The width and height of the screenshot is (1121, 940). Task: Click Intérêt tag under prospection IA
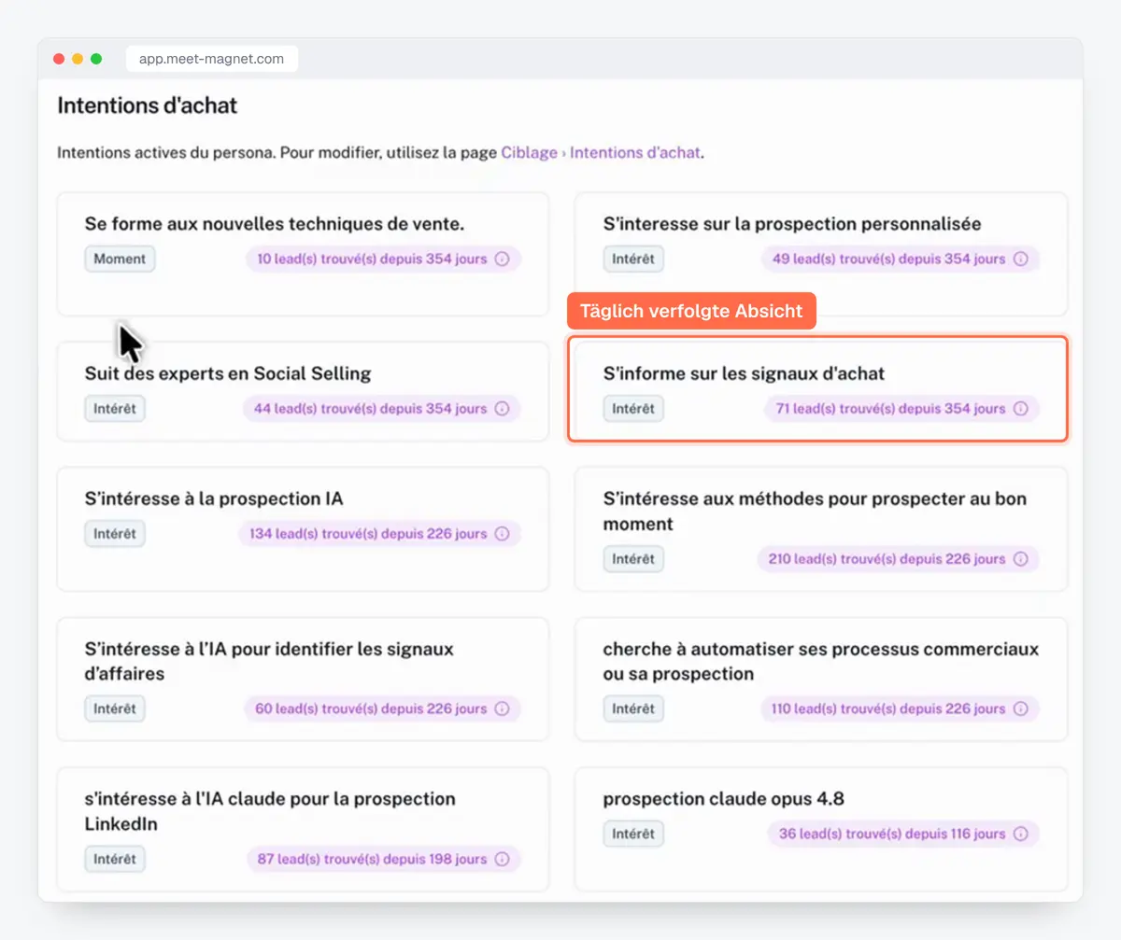(x=115, y=534)
